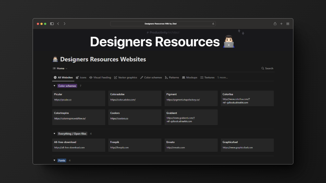Image resolution: width=326 pixels, height=183 pixels.
Task: Open the Grabient card title
Action: point(171,113)
